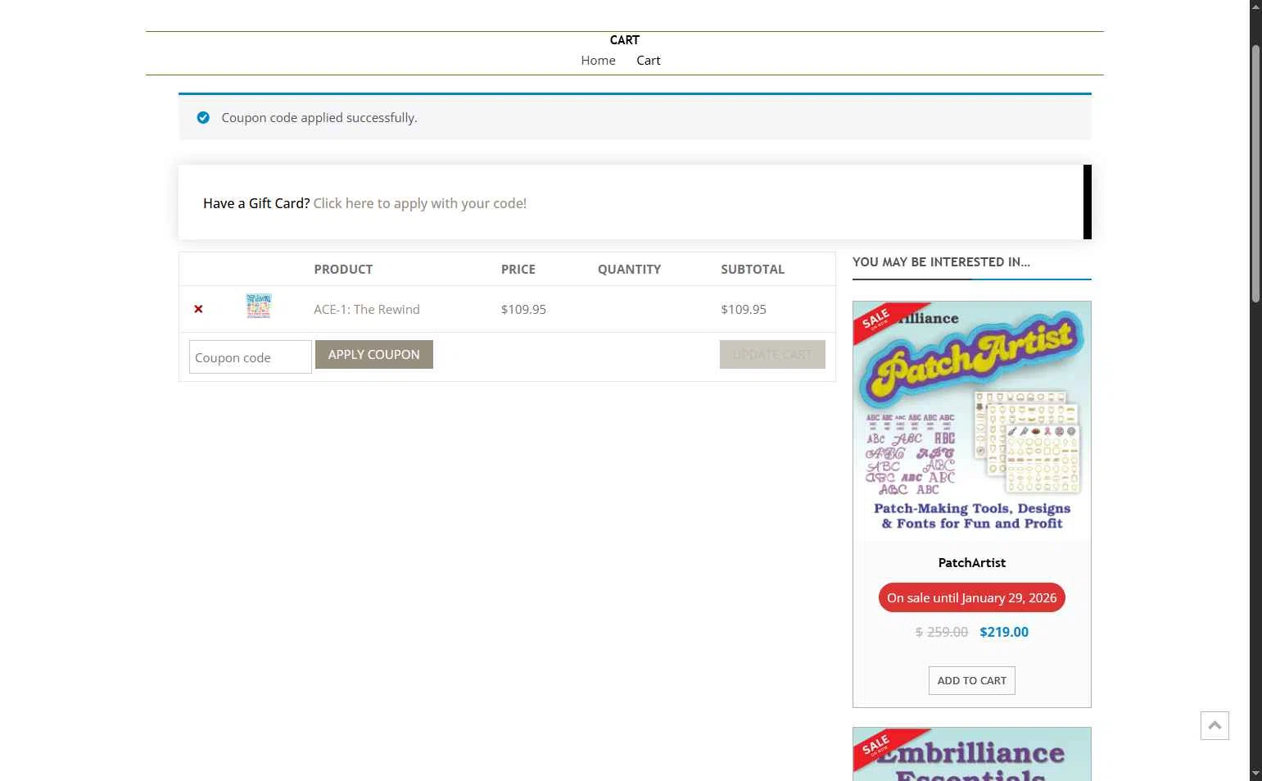Add PatchArtist to cart
The image size is (1262, 781).
pos(971,680)
